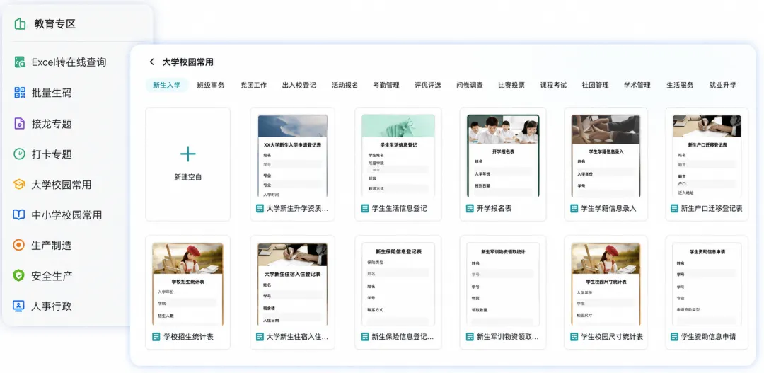
Task: Select the 就业升学 tab
Action: pyautogui.click(x=722, y=85)
